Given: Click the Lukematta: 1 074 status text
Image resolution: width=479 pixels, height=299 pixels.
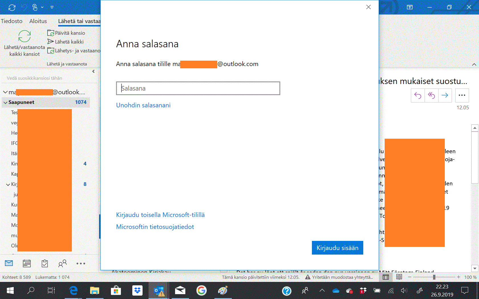Looking at the screenshot, I should [52, 277].
